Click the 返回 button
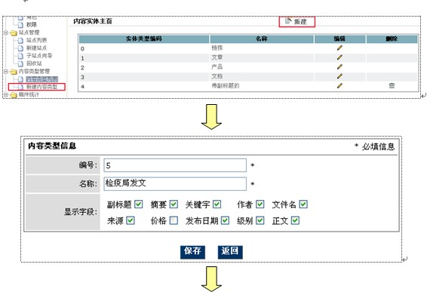 (x=230, y=252)
